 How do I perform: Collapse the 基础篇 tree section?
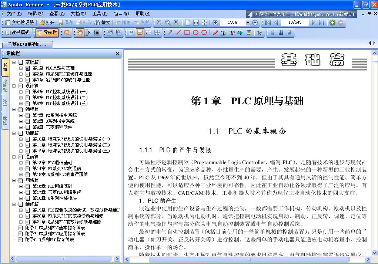[14, 62]
